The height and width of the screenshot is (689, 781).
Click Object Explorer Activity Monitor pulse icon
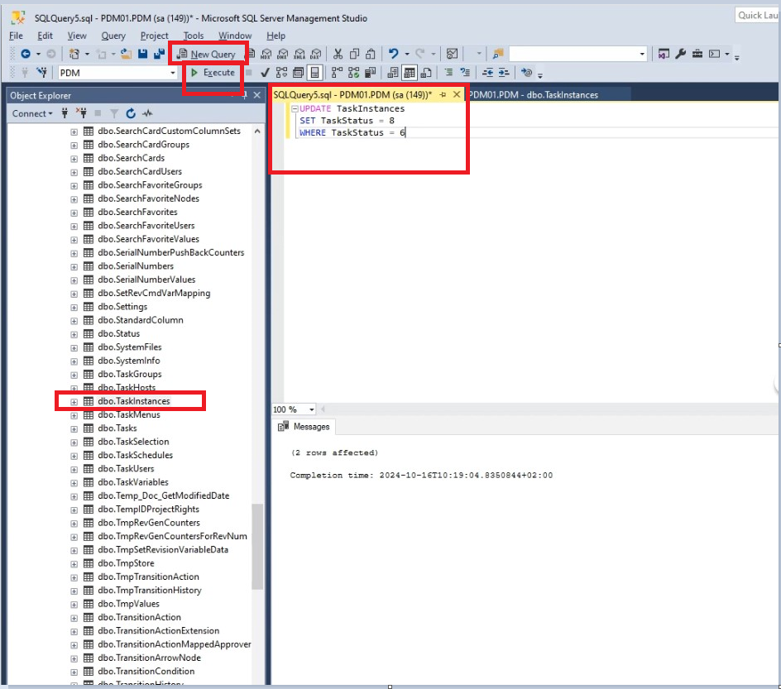click(x=147, y=113)
